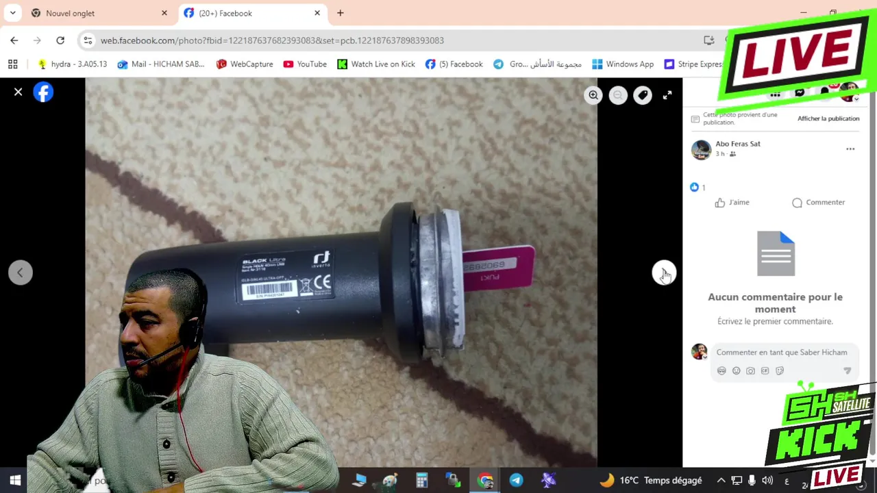Open Mail - HICHAM SAB bookmark
877x493 pixels.
160,64
